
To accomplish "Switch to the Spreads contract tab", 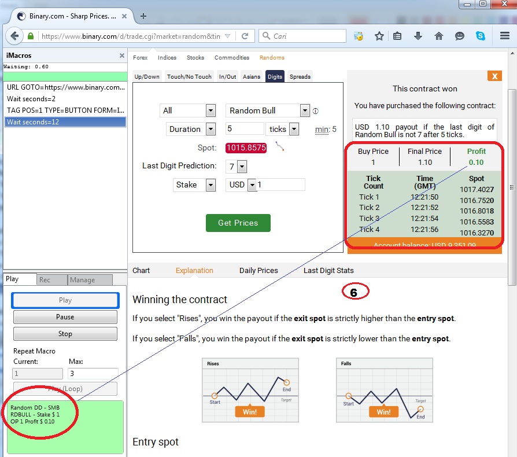I will (300, 76).
